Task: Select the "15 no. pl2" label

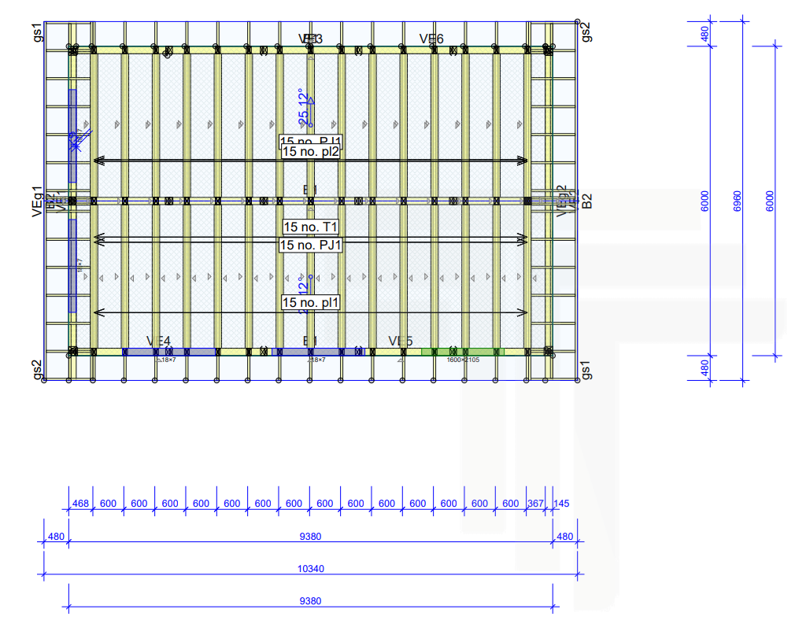Action: [x=310, y=152]
